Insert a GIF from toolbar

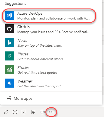[x=24, y=112]
